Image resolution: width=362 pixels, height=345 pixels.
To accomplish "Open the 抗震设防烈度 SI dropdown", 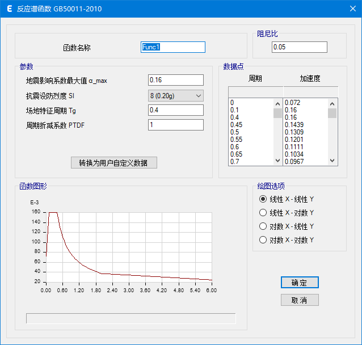I will tap(175, 95).
